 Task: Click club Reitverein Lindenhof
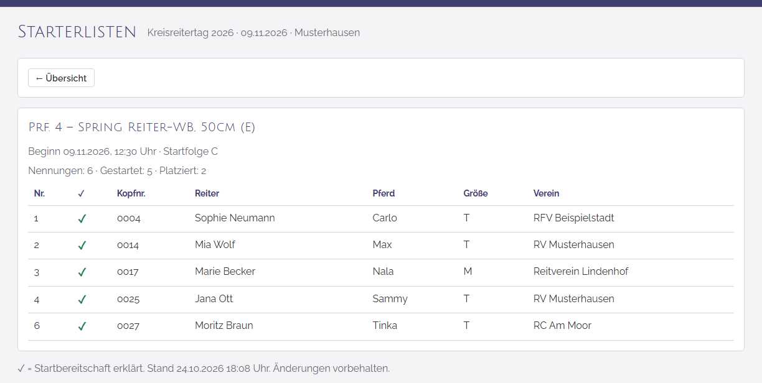pos(581,272)
